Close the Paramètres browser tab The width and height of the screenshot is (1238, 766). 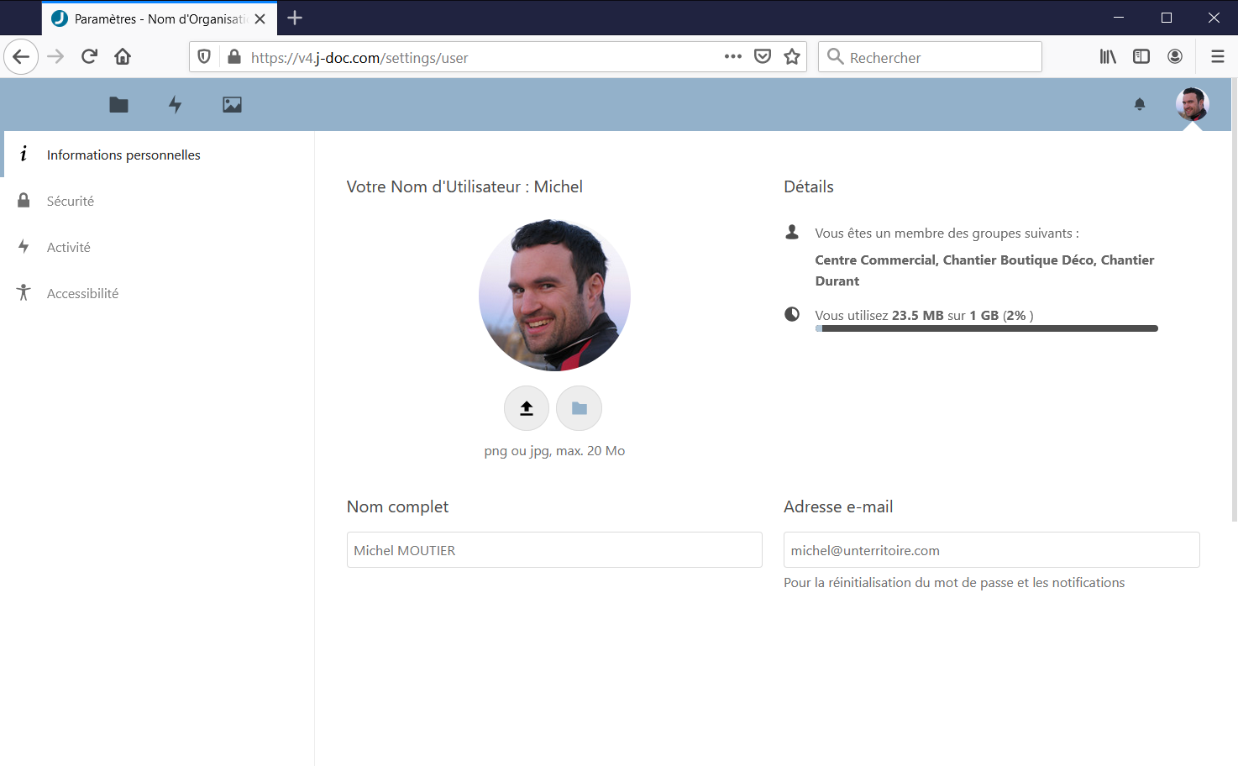[260, 18]
